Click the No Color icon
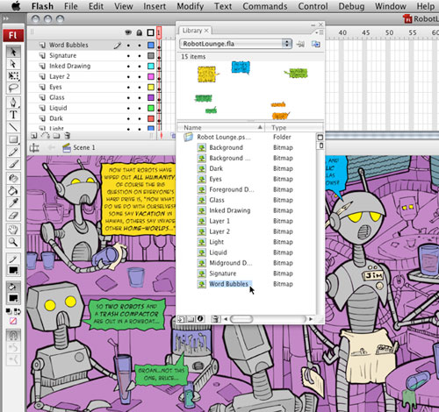The height and width of the screenshot is (412, 439). [13, 321]
